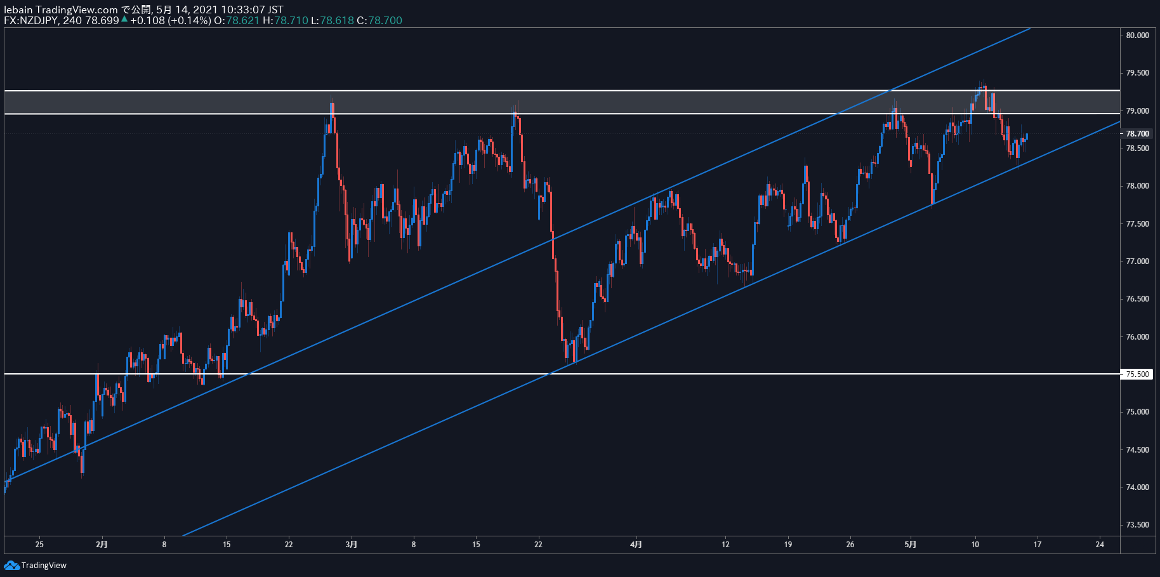This screenshot has width=1160, height=577.
Task: Click the 10 date label on time axis
Action: click(x=975, y=544)
